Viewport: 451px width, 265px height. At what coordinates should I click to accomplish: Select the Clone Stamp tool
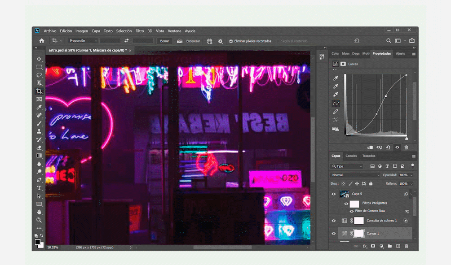pyautogui.click(x=39, y=131)
